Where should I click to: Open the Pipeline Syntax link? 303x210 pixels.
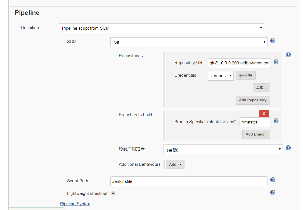[x=75, y=204]
